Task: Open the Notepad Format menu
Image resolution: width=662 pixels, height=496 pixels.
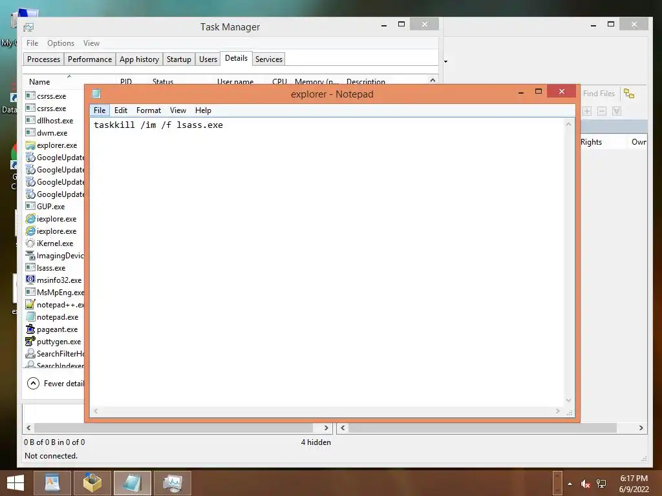Action: coord(149,110)
